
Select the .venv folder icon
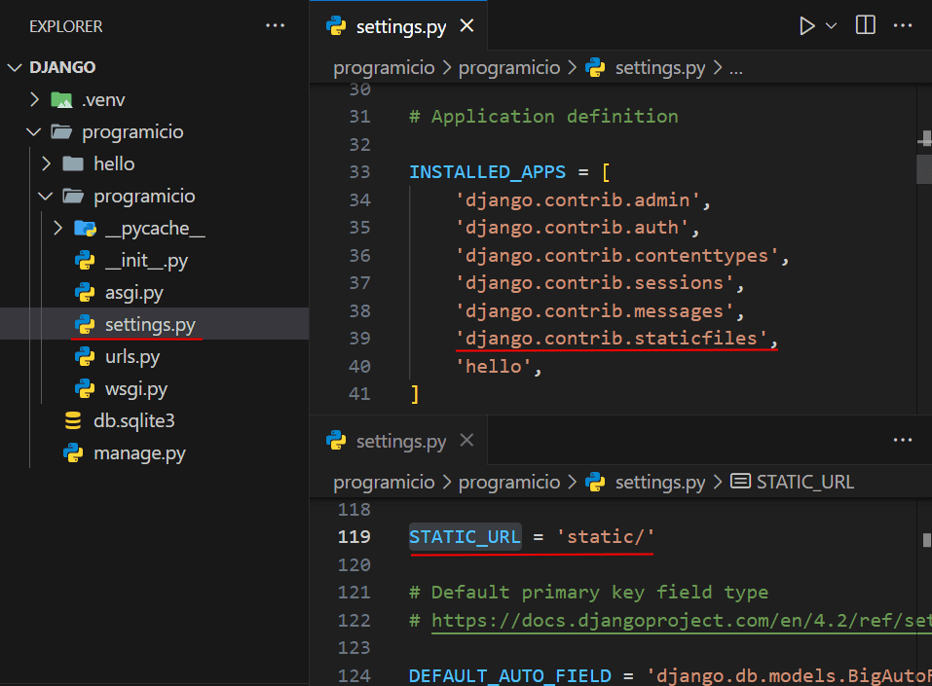61,100
